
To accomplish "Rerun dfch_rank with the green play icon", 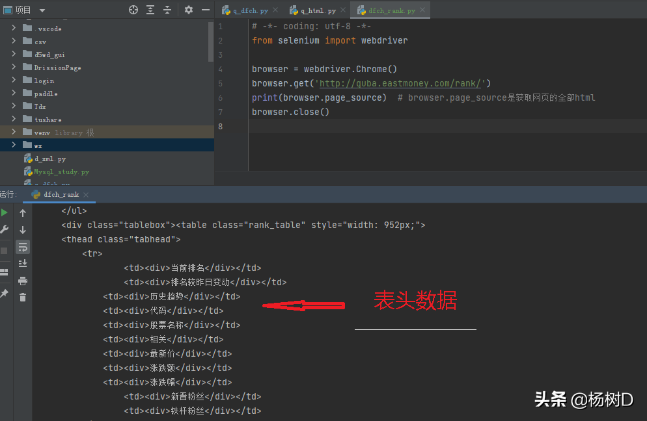I will point(5,212).
